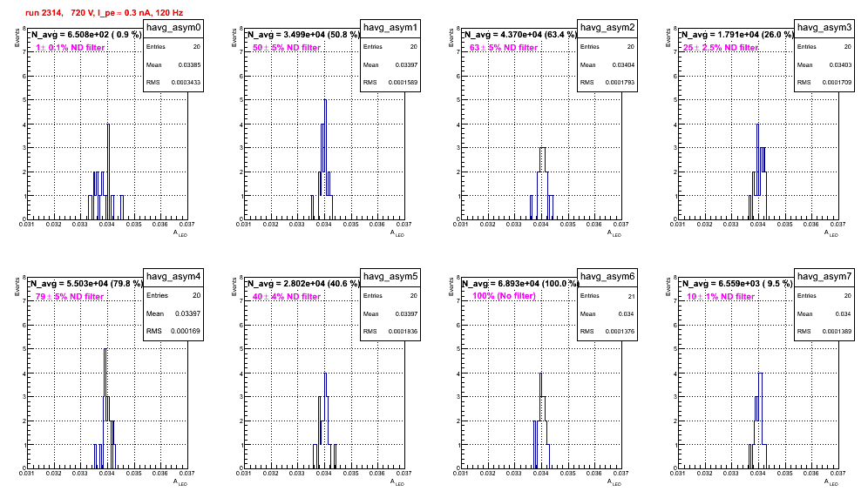Click Mean 0.03385 in havg_asym0 stats
868x498 pixels.
(x=173, y=64)
